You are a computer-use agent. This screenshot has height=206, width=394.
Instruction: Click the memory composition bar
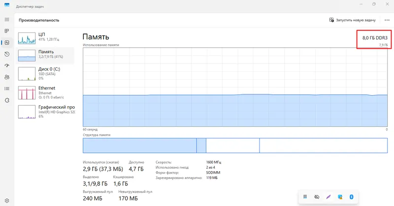point(235,145)
